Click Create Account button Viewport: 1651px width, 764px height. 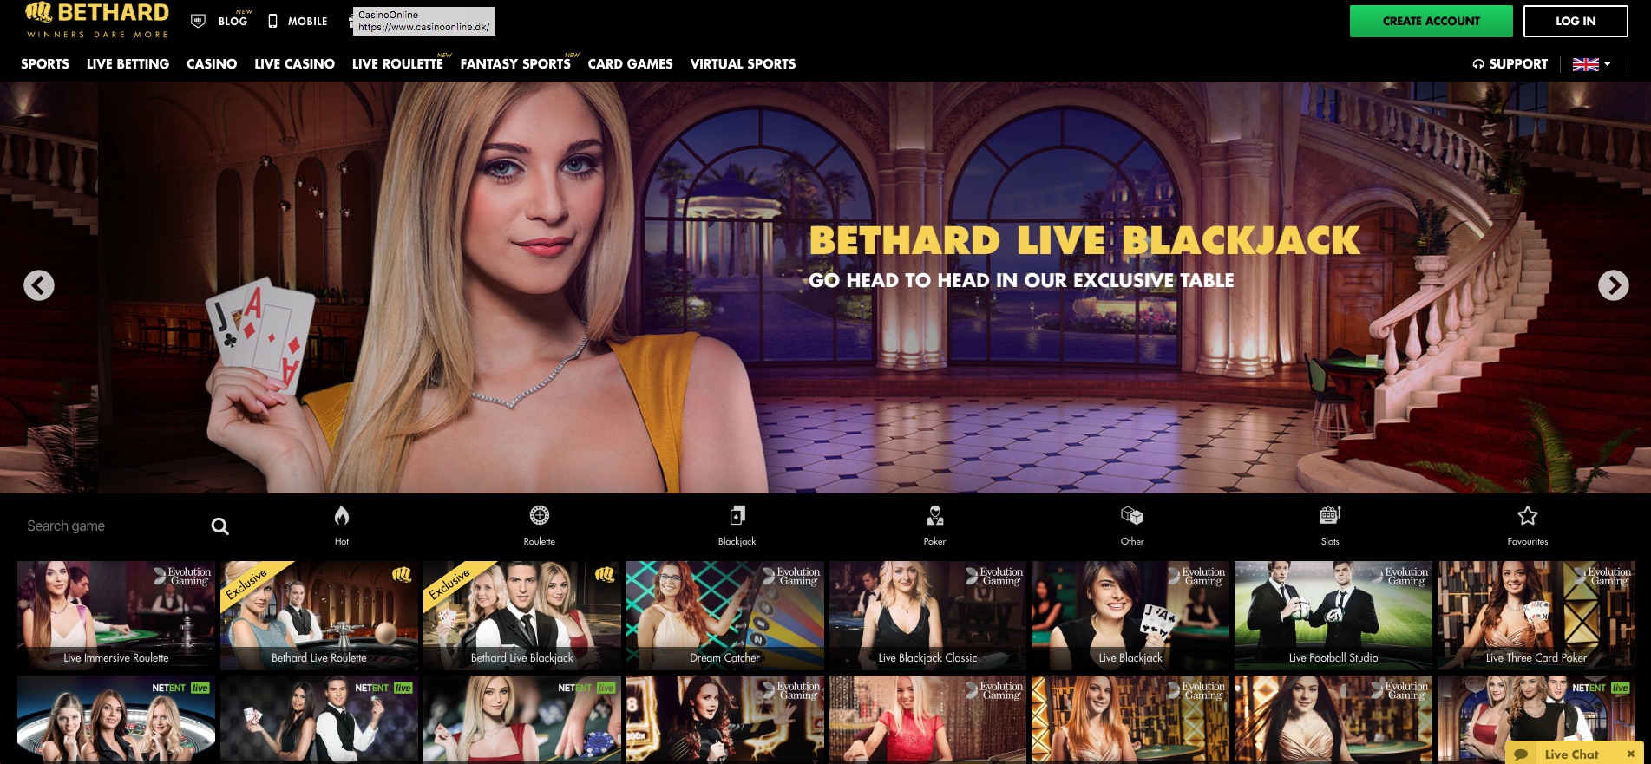coord(1431,21)
